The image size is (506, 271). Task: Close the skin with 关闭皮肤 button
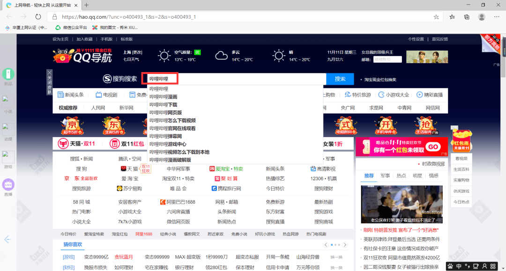(x=49, y=82)
